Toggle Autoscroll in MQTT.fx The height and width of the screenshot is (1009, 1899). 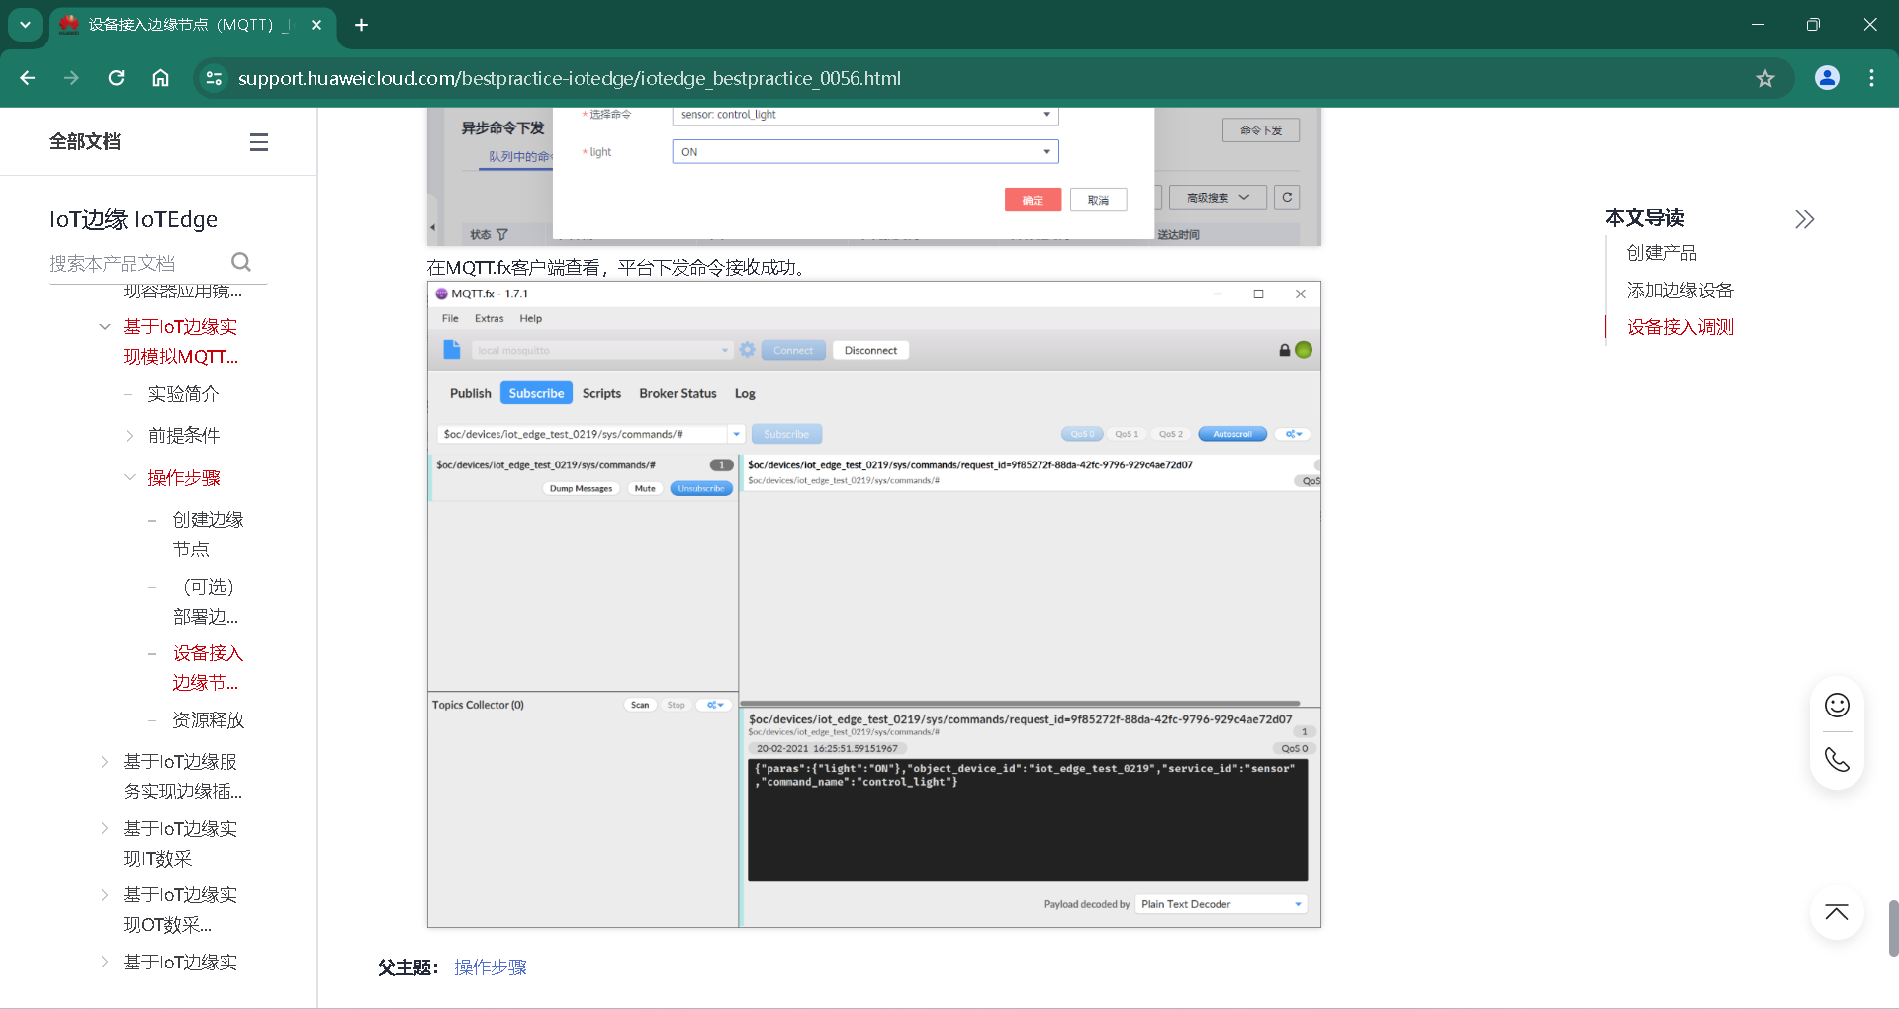(x=1232, y=434)
